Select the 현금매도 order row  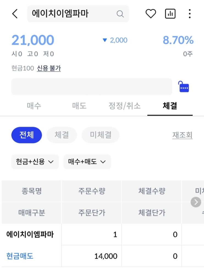(20, 256)
